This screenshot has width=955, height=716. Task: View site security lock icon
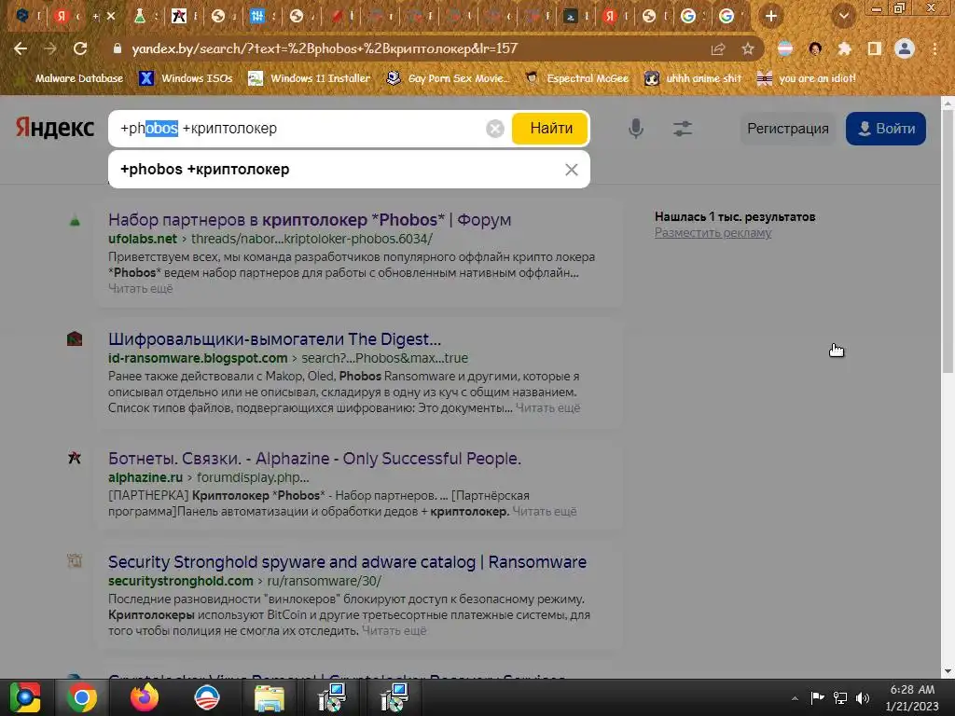(118, 48)
